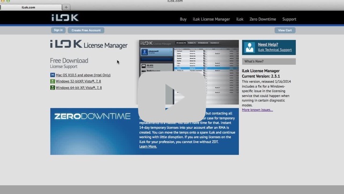Image resolution: width=344 pixels, height=194 pixels.
Task: Click the iLok logo in header
Action: 65,18
